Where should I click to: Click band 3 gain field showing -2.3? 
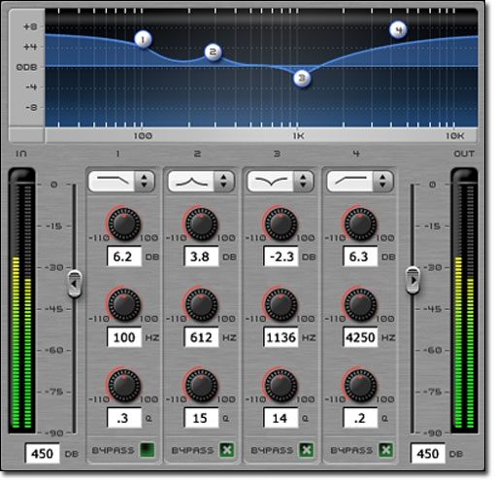coord(280,257)
